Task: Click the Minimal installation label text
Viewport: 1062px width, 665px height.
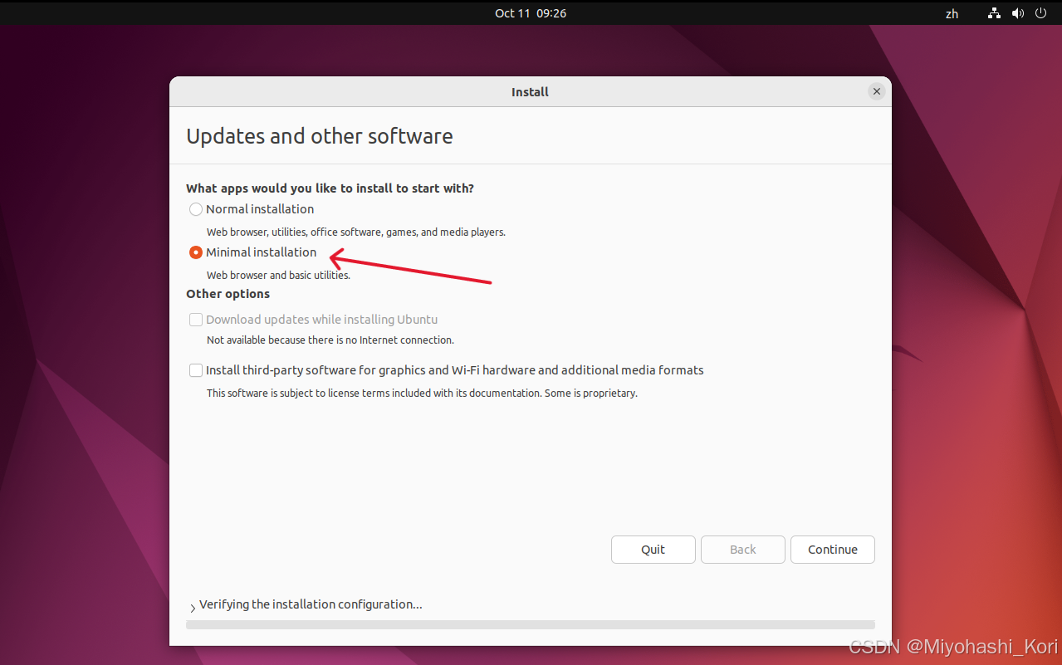Action: tap(261, 252)
